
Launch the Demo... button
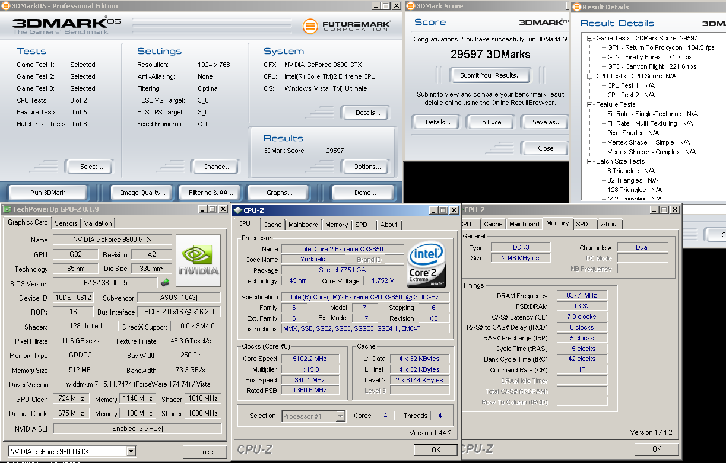[x=365, y=193]
